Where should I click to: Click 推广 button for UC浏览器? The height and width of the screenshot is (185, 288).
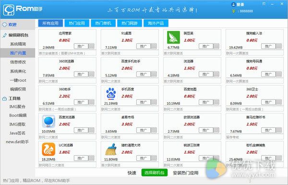click(x=81, y=158)
